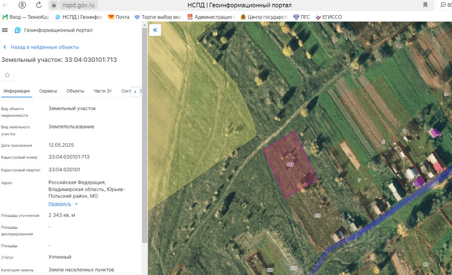Click parcel label 9 on the map
The width and height of the screenshot is (452, 275).
446,94
